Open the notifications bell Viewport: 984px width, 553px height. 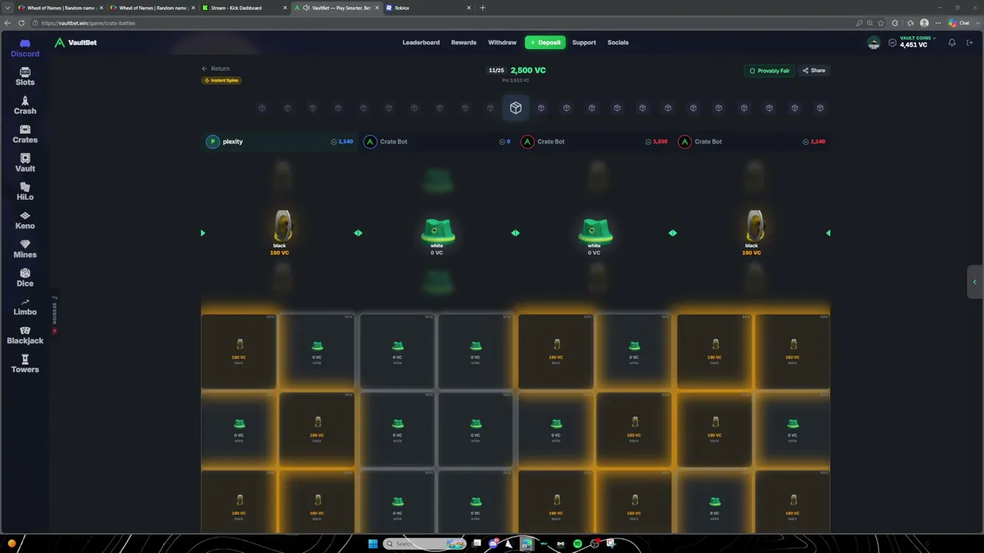[952, 43]
